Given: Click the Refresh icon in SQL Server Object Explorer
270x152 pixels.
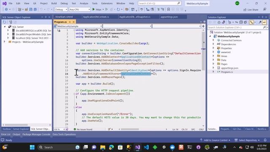Looking at the screenshot, I should tap(5, 22).
